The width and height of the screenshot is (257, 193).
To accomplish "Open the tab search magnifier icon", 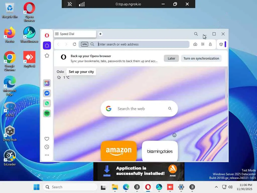I will click(196, 34).
